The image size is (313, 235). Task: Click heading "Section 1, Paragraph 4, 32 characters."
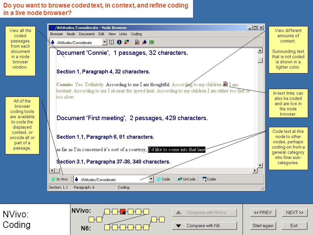pyautogui.click(x=103, y=71)
